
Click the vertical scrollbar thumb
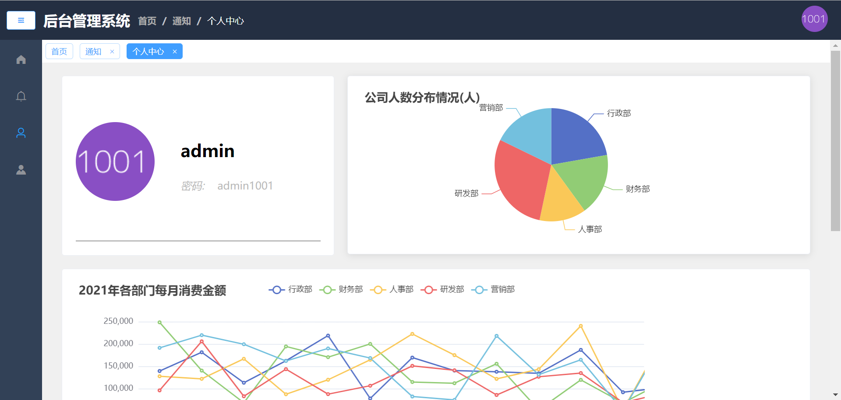coord(835,140)
